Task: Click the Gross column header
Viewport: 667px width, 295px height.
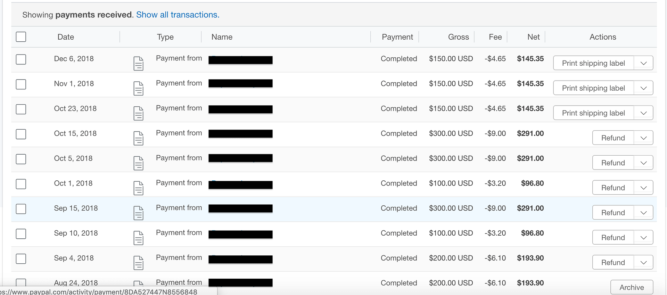Action: [458, 37]
